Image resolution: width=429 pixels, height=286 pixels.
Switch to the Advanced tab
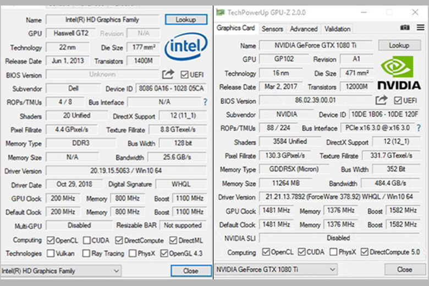coord(304,29)
